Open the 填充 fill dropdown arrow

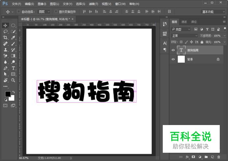tap(224, 42)
